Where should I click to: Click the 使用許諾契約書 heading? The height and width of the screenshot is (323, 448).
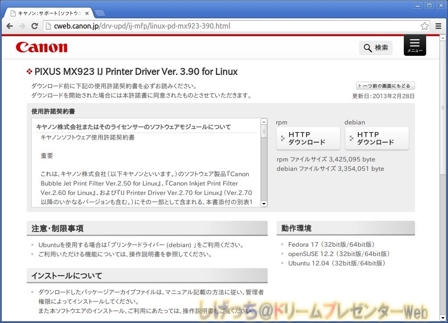pyautogui.click(x=53, y=112)
